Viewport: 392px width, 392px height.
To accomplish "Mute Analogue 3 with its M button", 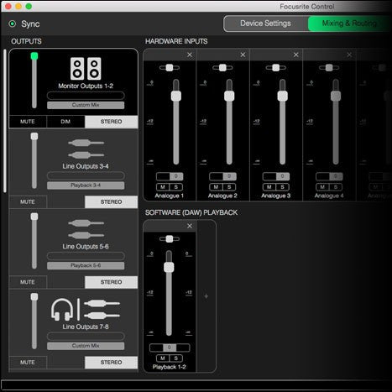I will point(269,187).
